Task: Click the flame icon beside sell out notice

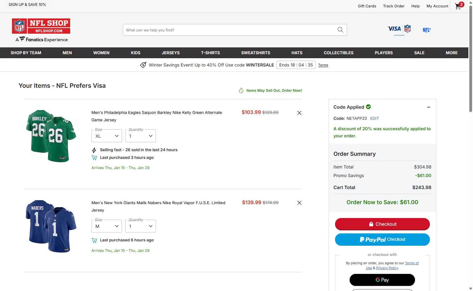Action: click(241, 91)
